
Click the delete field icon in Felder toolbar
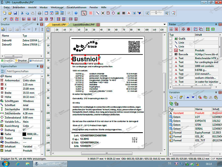click(x=176, y=29)
